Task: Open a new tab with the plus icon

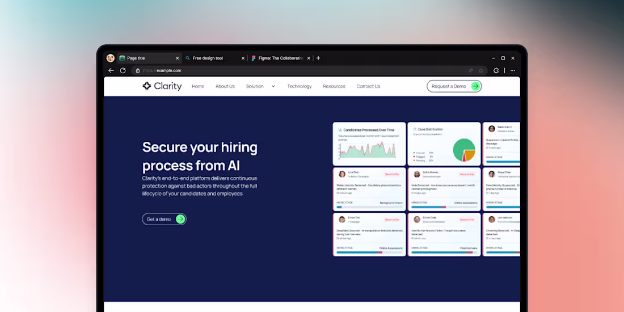Action: pos(318,58)
